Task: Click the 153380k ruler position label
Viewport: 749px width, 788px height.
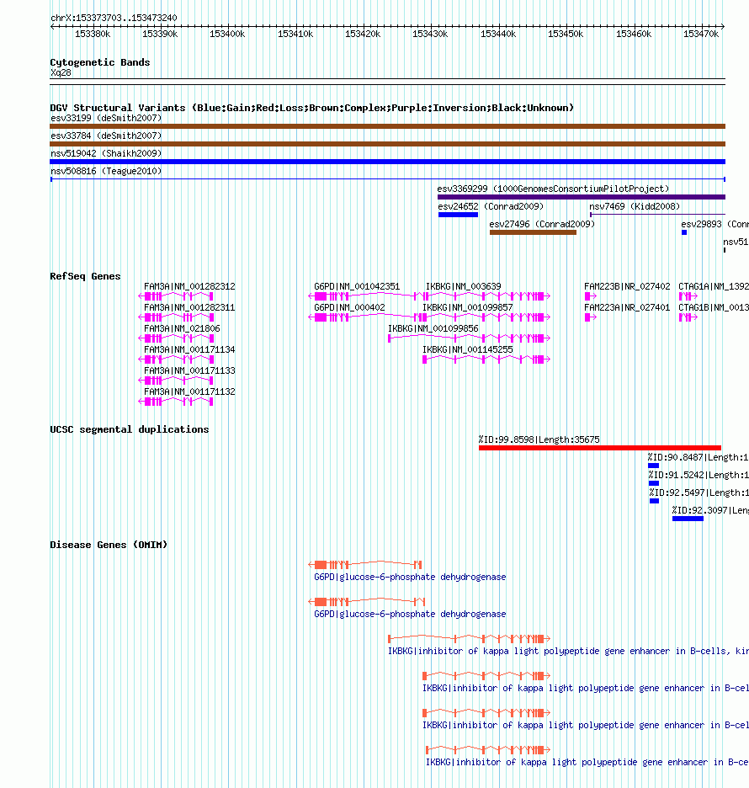Action: [x=93, y=35]
